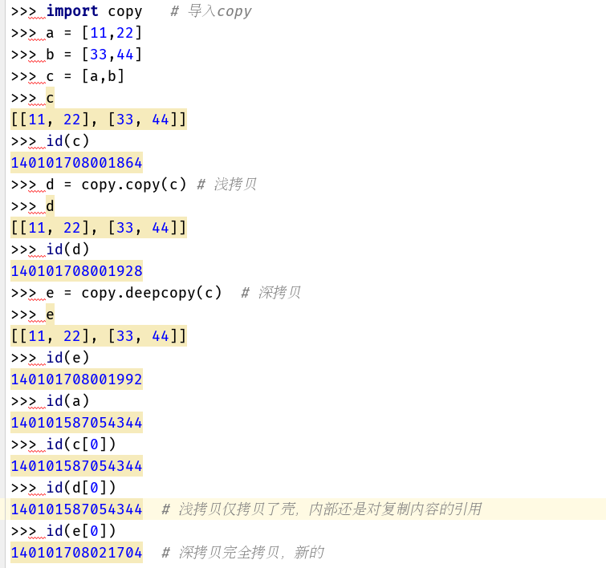Click the line 'c = [a,b]'
This screenshot has width=606, height=568.
85,76
